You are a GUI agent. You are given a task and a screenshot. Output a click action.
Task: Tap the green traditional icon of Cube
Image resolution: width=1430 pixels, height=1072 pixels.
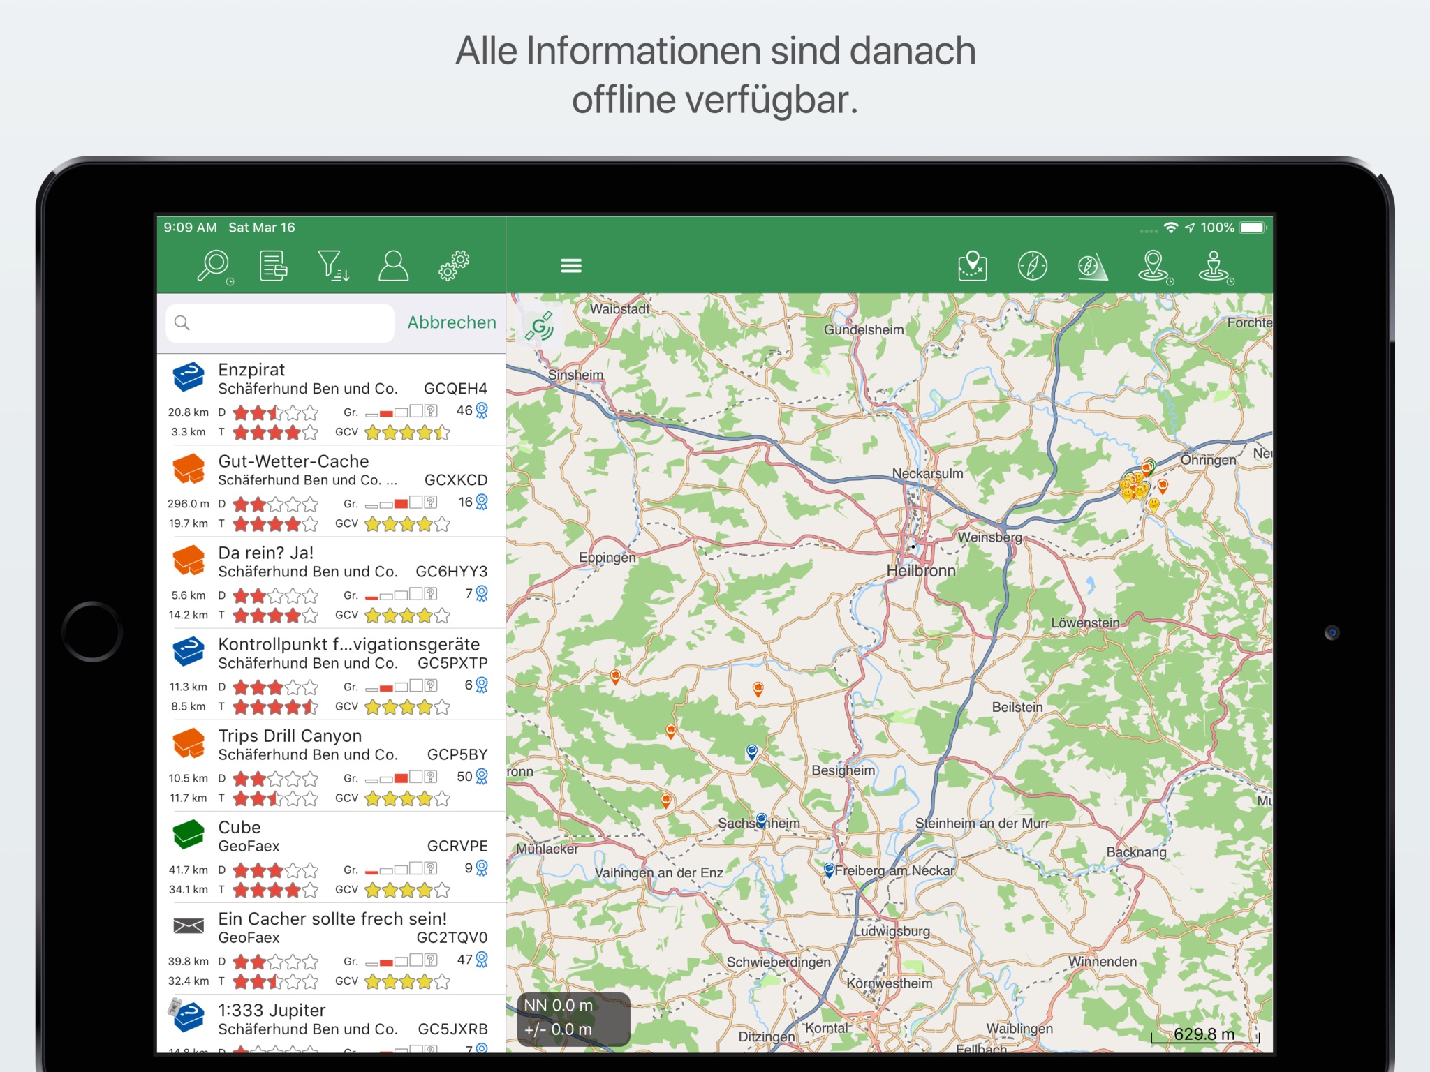pyautogui.click(x=189, y=835)
